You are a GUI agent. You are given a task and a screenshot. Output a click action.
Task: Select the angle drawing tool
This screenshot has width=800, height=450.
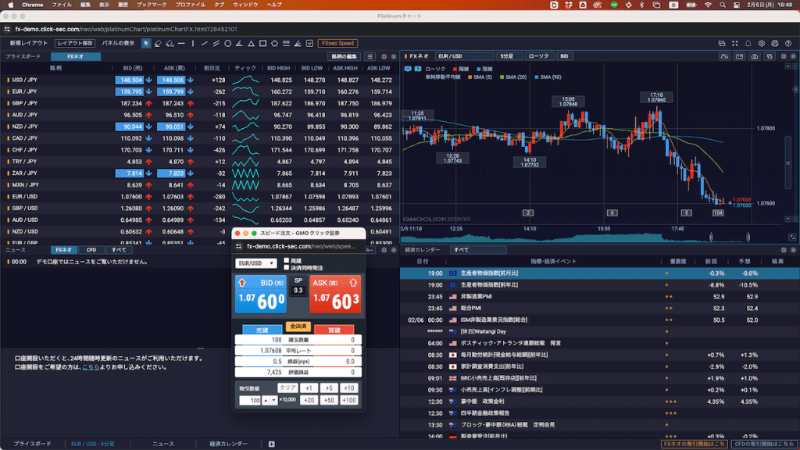coord(239,44)
